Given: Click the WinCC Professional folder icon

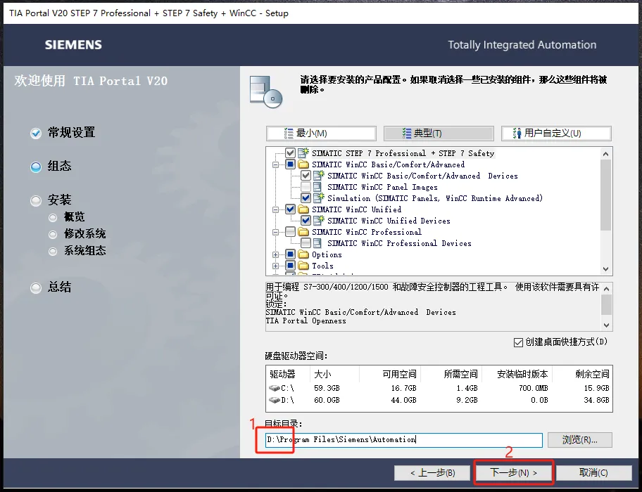Looking at the screenshot, I should pyautogui.click(x=303, y=232).
